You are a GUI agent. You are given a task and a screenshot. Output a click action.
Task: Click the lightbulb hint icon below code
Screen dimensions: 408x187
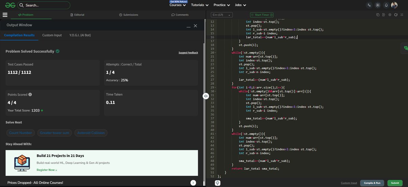[218, 183]
